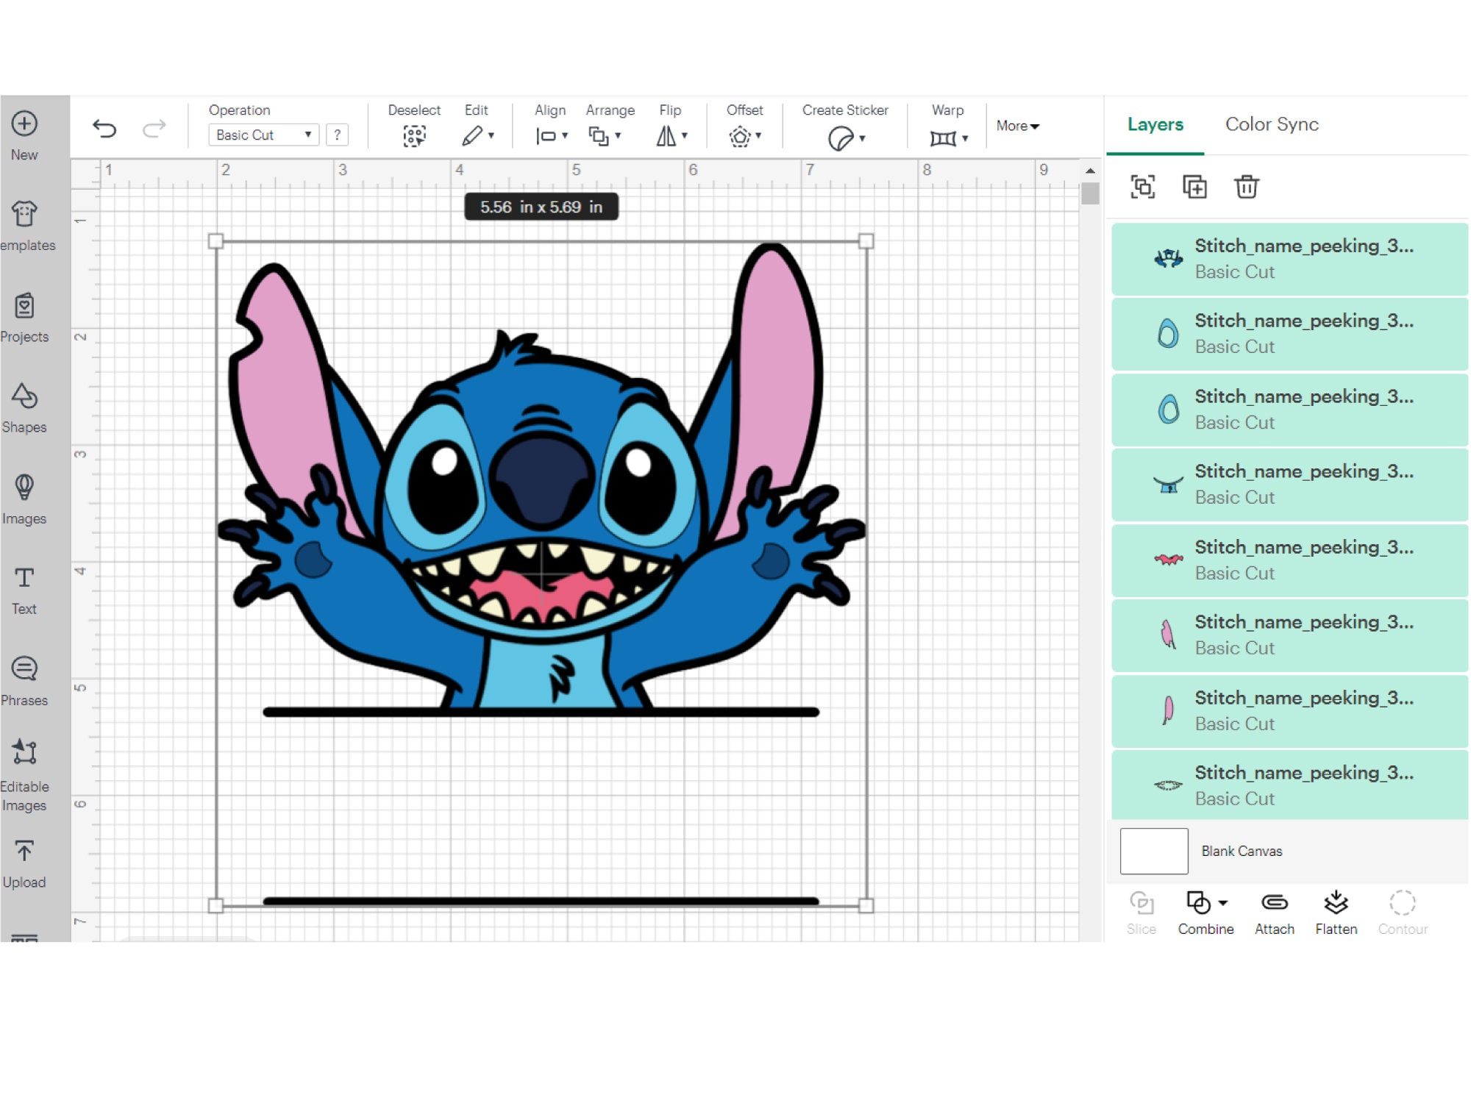This screenshot has width=1471, height=1103.
Task: Open the Operation dropdown set to Basic Cut
Action: click(x=263, y=135)
